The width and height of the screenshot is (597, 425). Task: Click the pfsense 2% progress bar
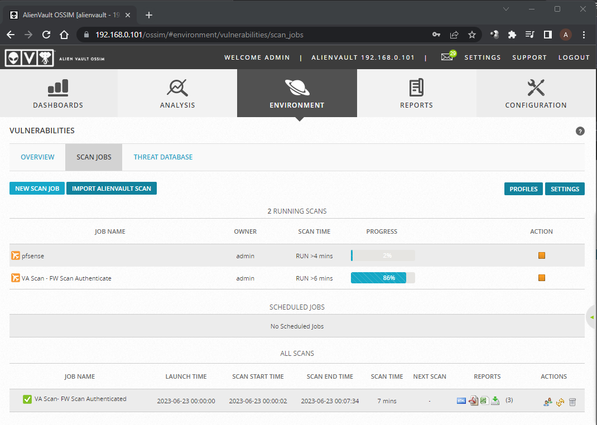point(383,255)
